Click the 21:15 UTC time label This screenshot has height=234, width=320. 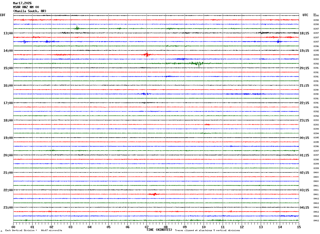[x=304, y=86]
